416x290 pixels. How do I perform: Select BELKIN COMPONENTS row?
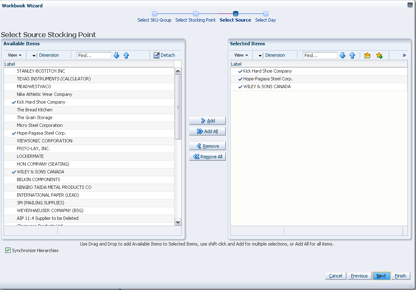(x=89, y=179)
